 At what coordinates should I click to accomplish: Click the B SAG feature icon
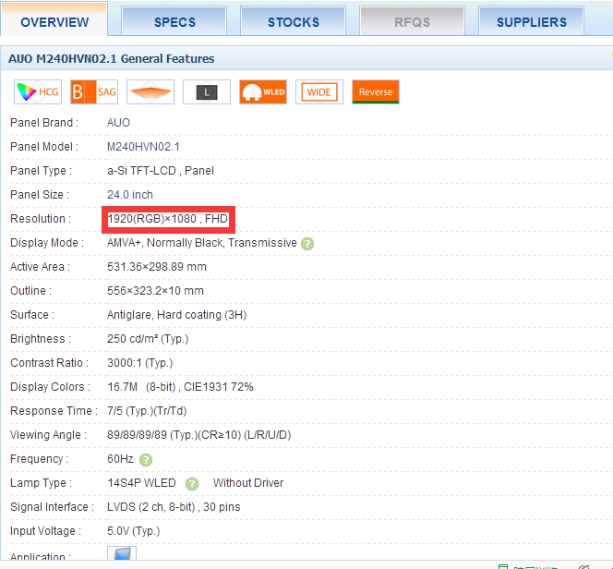pos(94,91)
